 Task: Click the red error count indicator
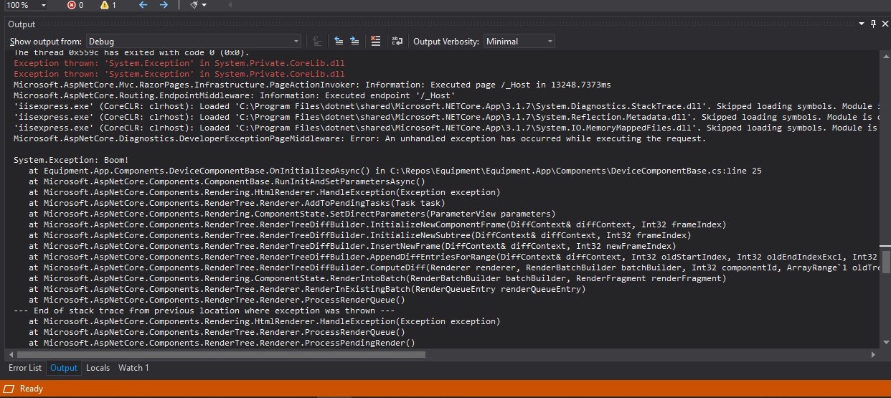pos(75,5)
